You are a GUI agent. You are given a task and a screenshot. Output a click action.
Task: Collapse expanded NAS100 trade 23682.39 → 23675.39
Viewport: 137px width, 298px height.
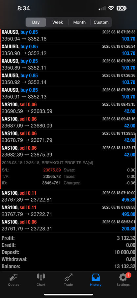click(x=68, y=151)
